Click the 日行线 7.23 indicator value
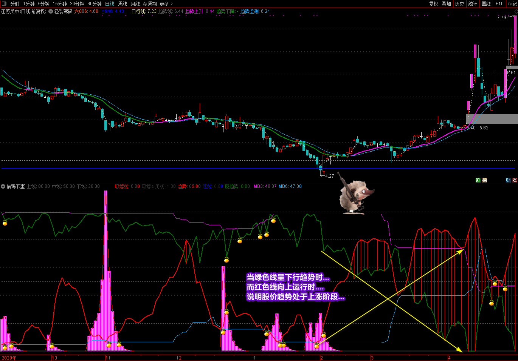 pyautogui.click(x=144, y=11)
